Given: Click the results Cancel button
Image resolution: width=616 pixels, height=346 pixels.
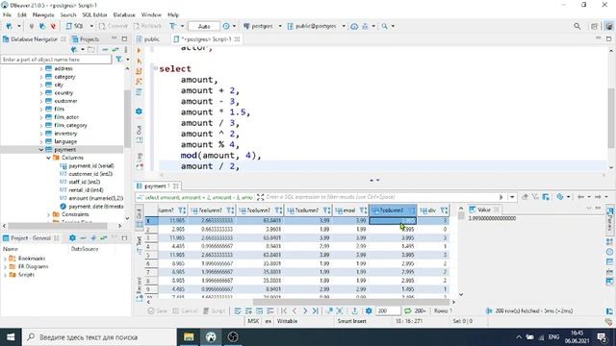Looking at the screenshot, I should (x=185, y=311).
